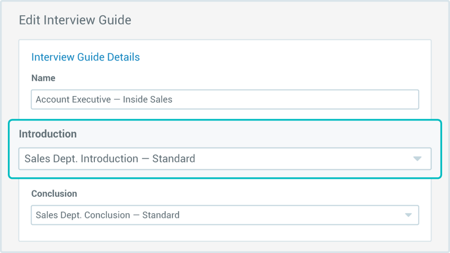Click the word 'Standard' in Introduction dropdown
Viewport: 450px width, 253px height.
pos(173,159)
